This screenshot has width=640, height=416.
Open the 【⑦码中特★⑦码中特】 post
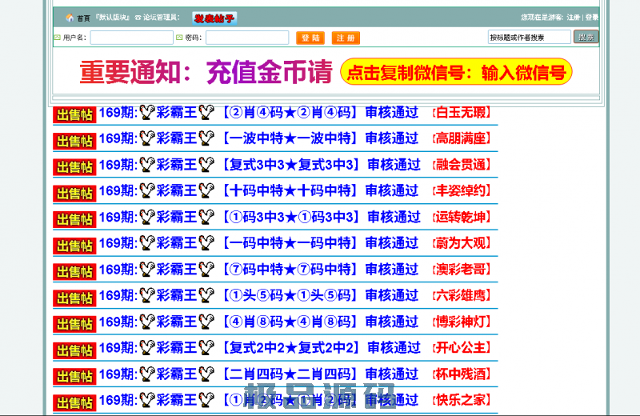click(290, 270)
